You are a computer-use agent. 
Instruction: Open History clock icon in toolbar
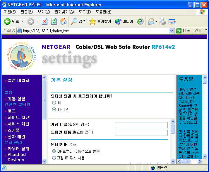pos(140,21)
